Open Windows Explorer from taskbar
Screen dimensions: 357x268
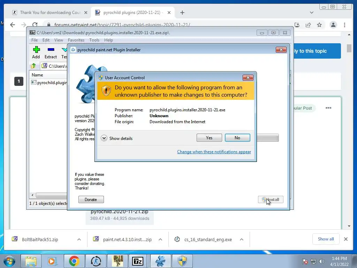click(31, 261)
